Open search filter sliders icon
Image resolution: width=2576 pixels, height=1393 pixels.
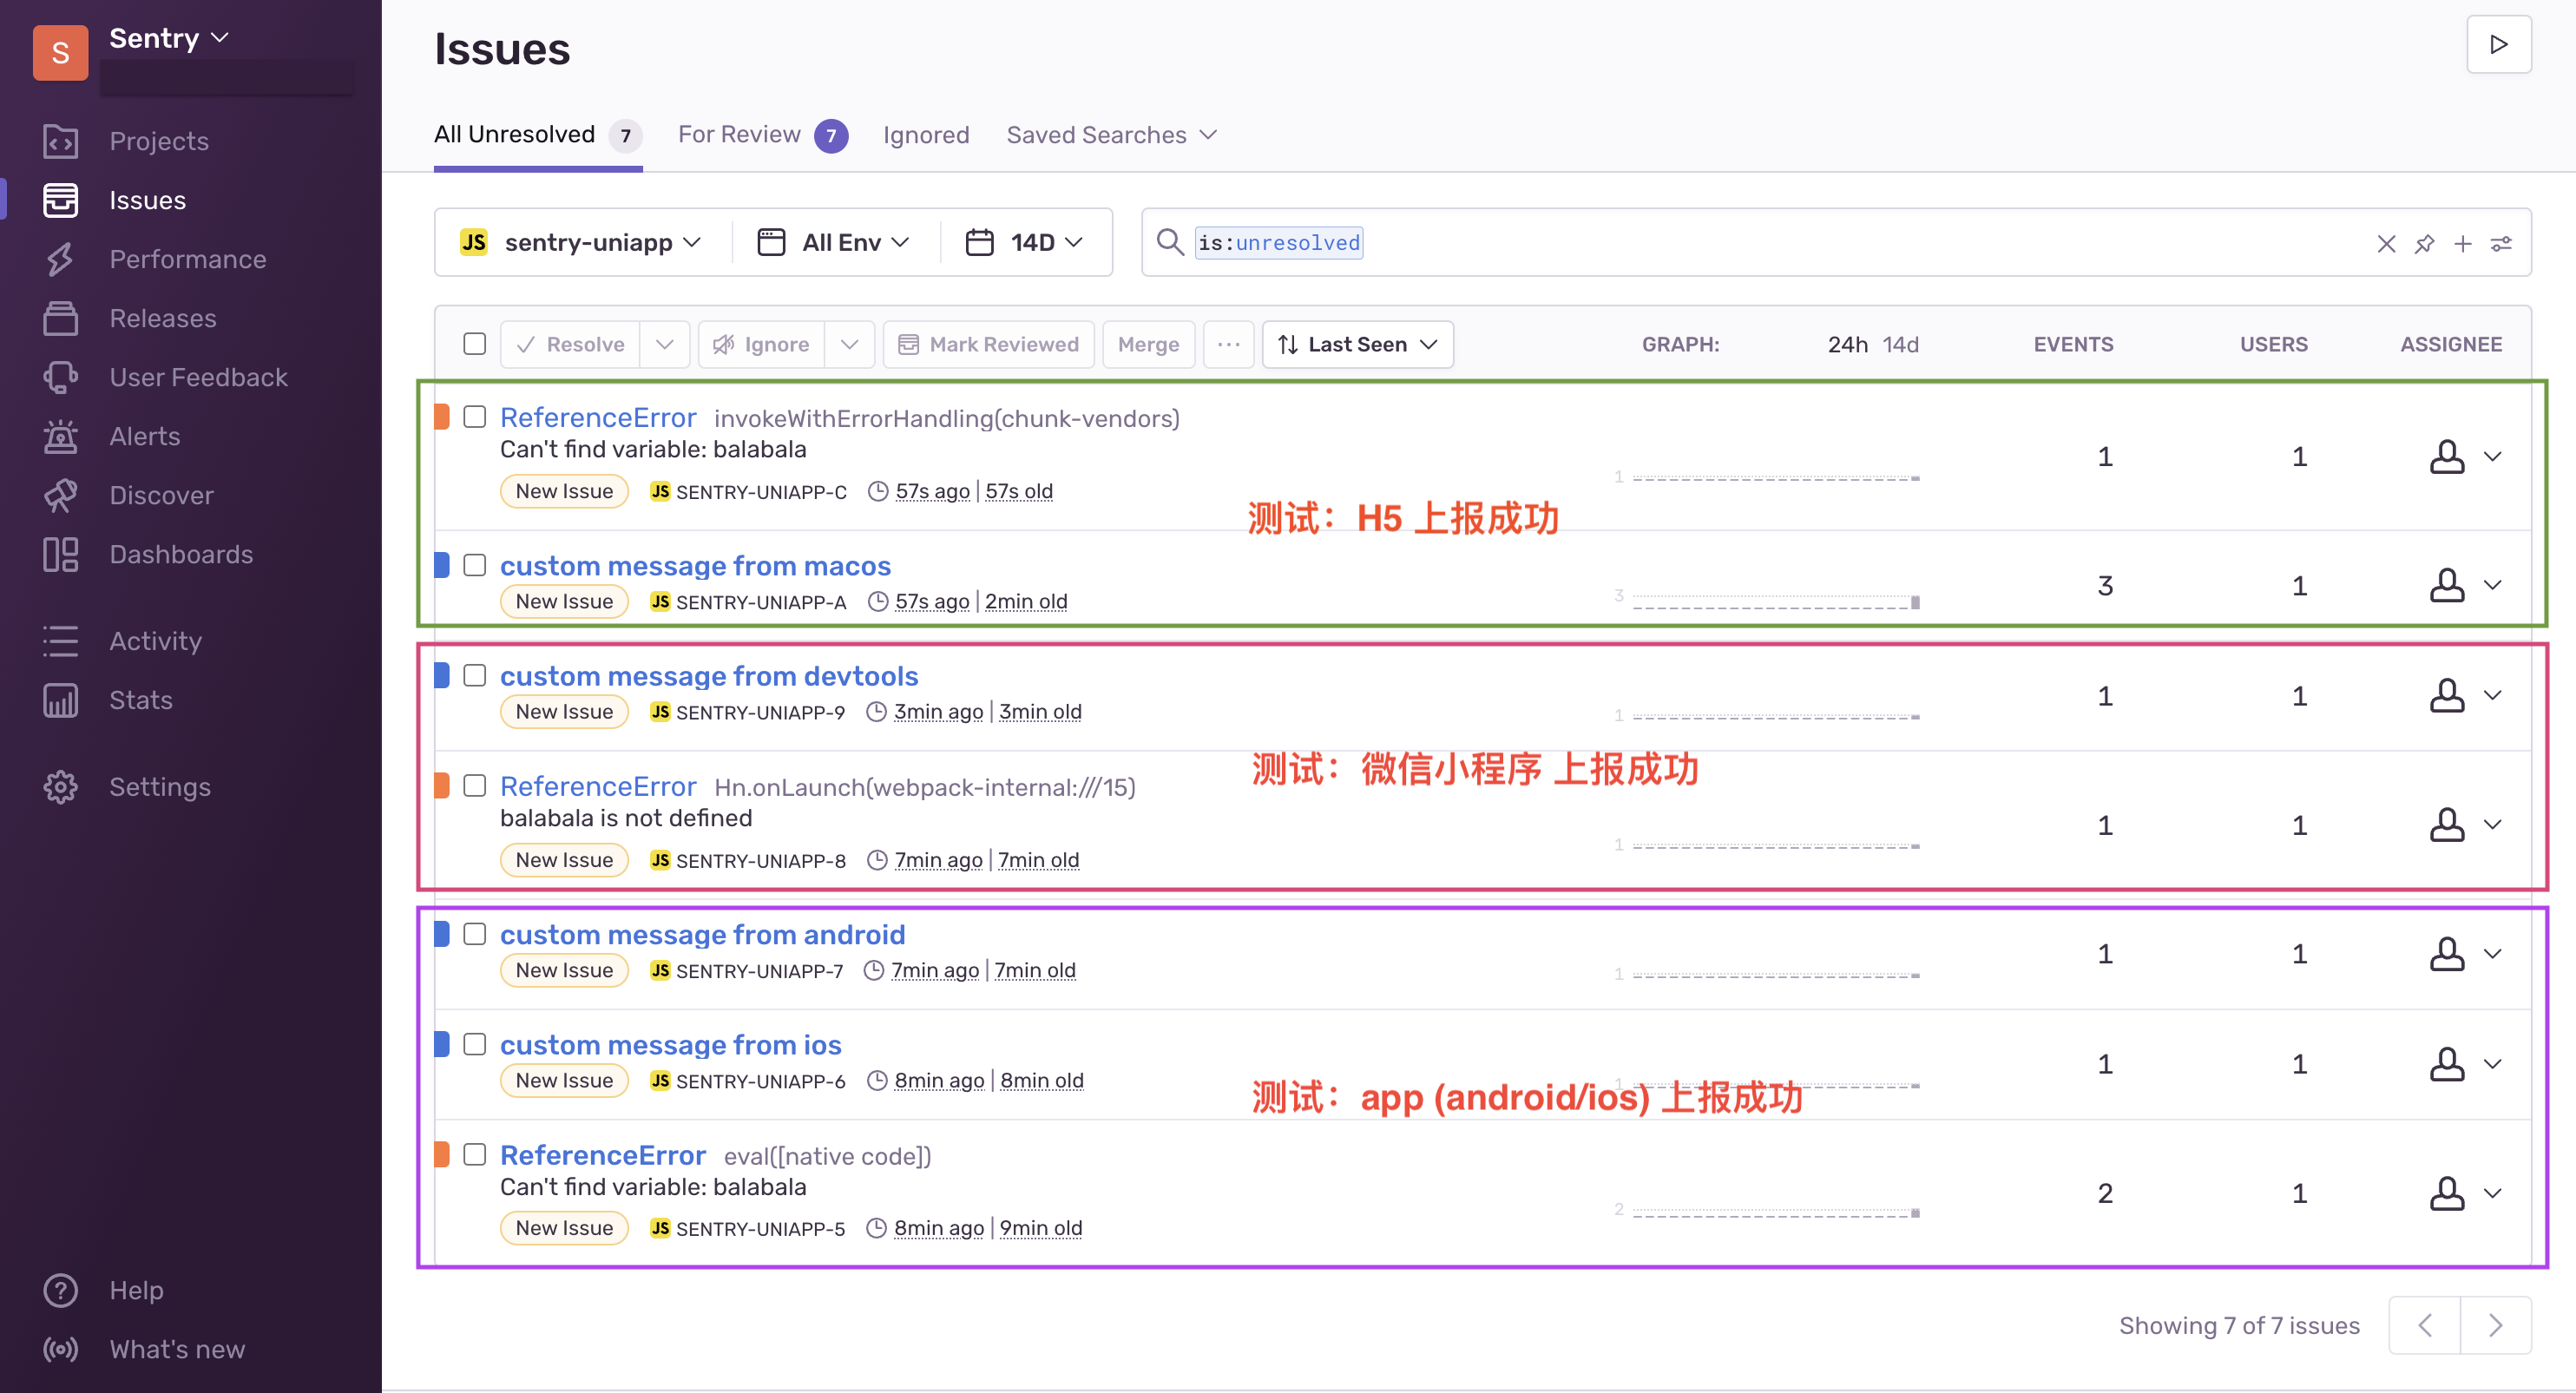point(2501,243)
